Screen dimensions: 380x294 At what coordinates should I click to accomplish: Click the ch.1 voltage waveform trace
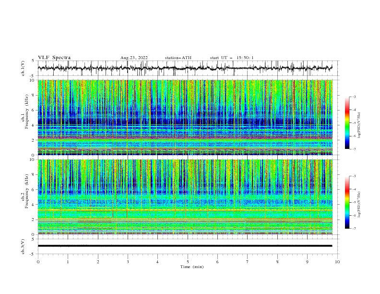(185, 68)
